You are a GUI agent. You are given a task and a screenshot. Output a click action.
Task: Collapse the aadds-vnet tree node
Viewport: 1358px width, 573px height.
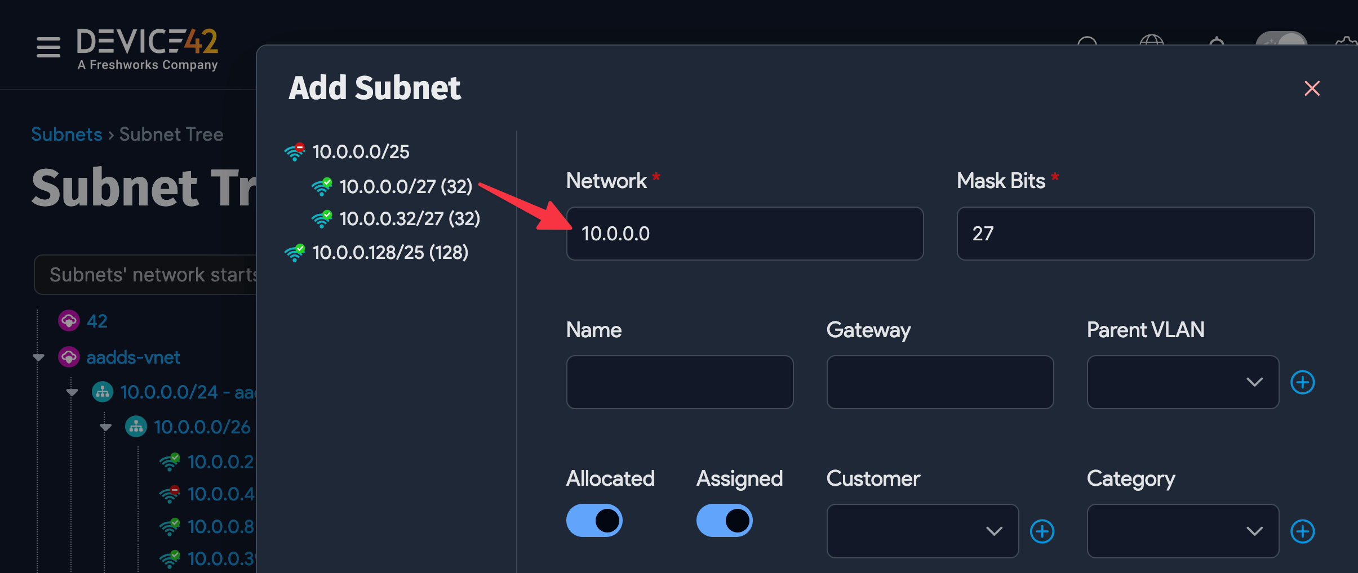37,357
